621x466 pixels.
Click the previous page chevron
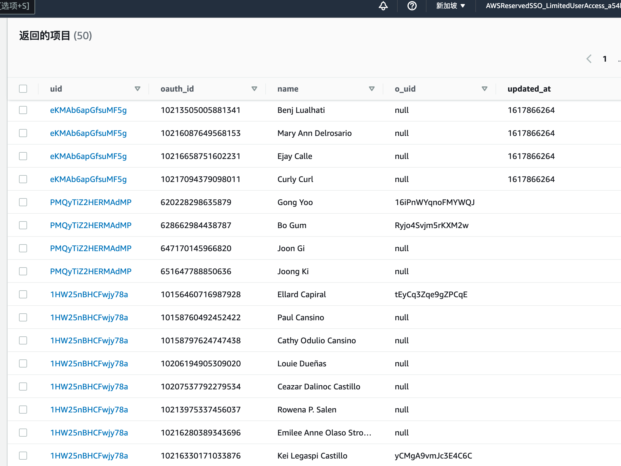(589, 59)
